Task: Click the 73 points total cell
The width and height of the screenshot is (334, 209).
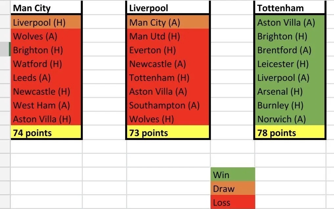Action: click(x=168, y=132)
